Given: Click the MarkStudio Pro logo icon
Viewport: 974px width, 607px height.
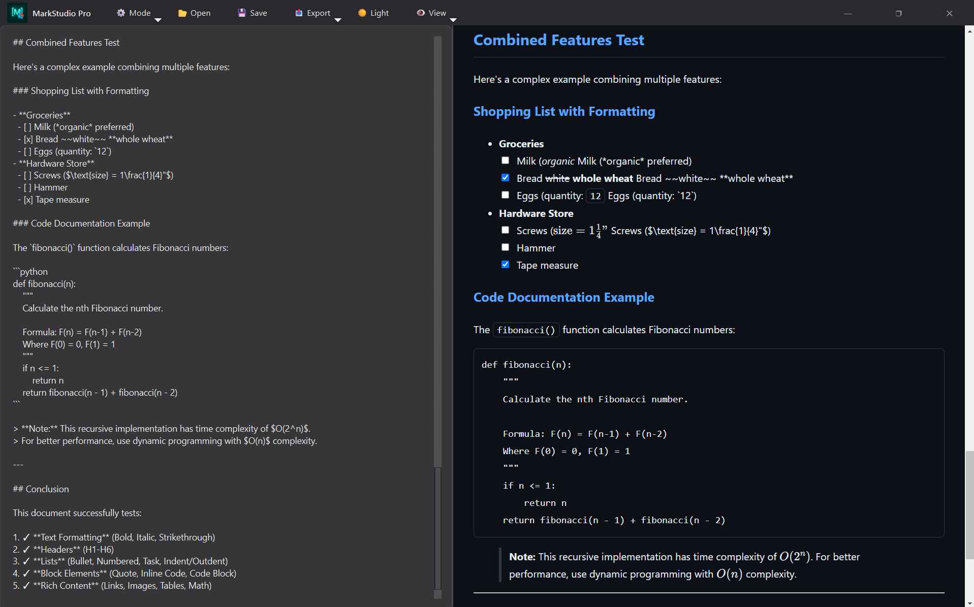Looking at the screenshot, I should pos(17,13).
